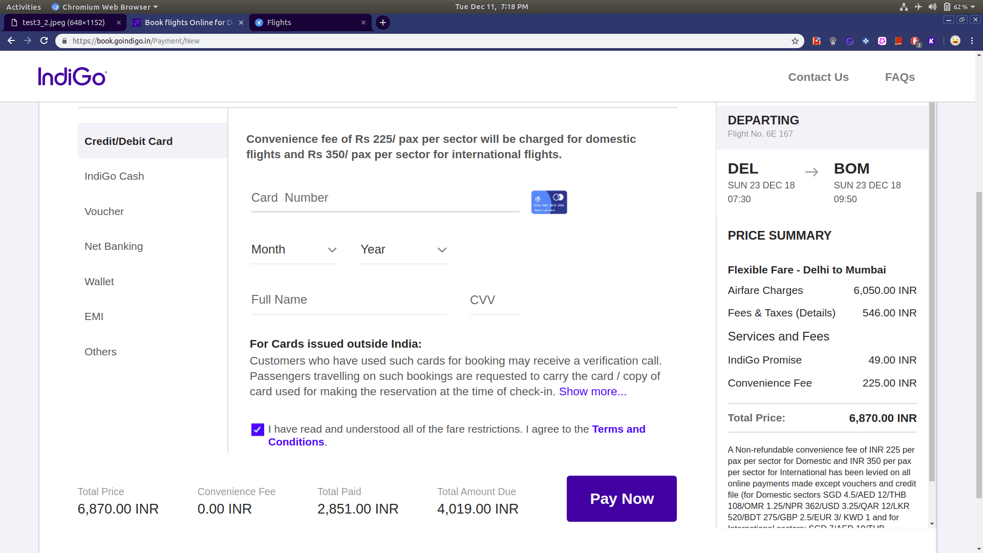Screen dimensions: 983x553
Task: Open the Terms and Conditions link
Action: point(618,429)
